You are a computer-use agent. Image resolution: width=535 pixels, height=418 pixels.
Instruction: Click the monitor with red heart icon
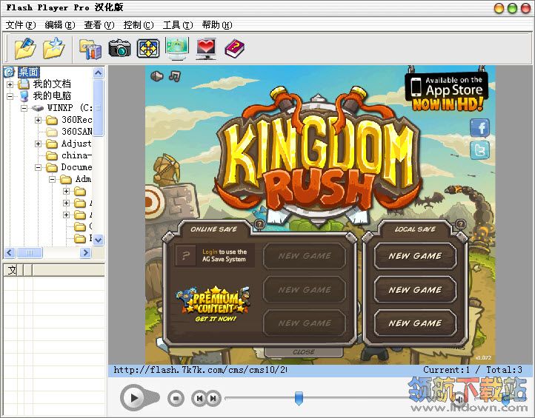click(x=206, y=48)
